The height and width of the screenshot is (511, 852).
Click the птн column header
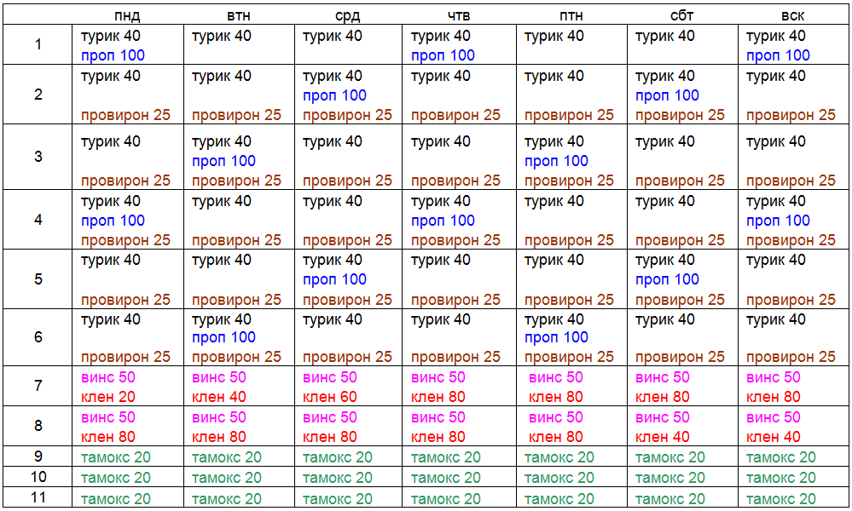571,15
